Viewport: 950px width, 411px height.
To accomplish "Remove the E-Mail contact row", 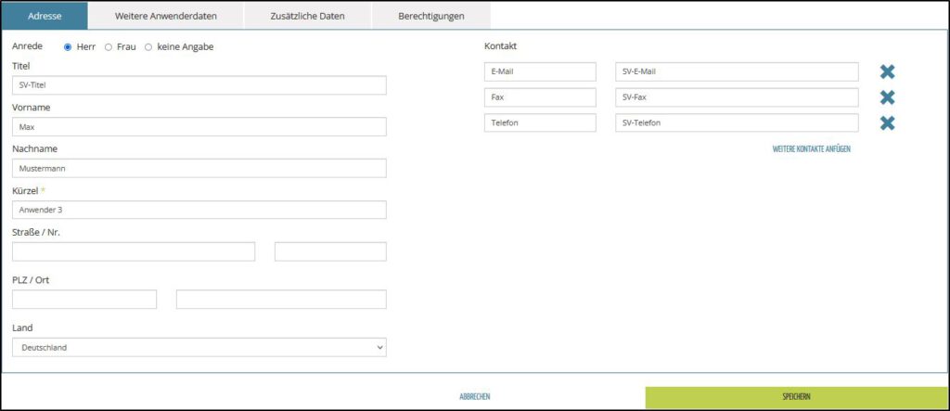I will pyautogui.click(x=887, y=71).
